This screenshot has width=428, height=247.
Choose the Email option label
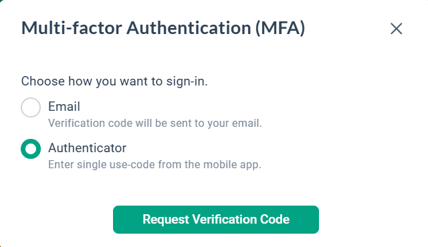[64, 107]
